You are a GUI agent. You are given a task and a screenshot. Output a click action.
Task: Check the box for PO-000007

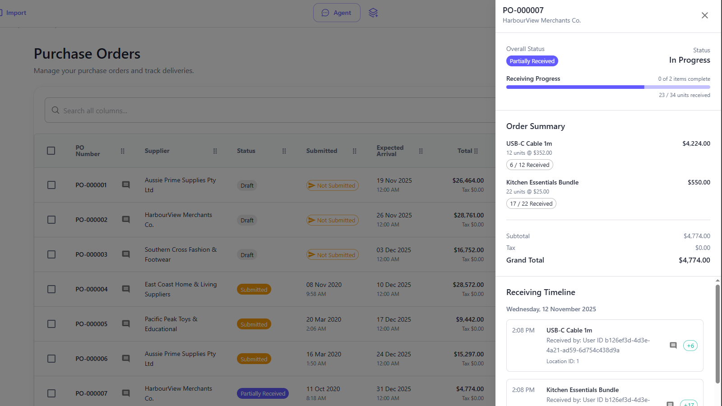click(51, 393)
